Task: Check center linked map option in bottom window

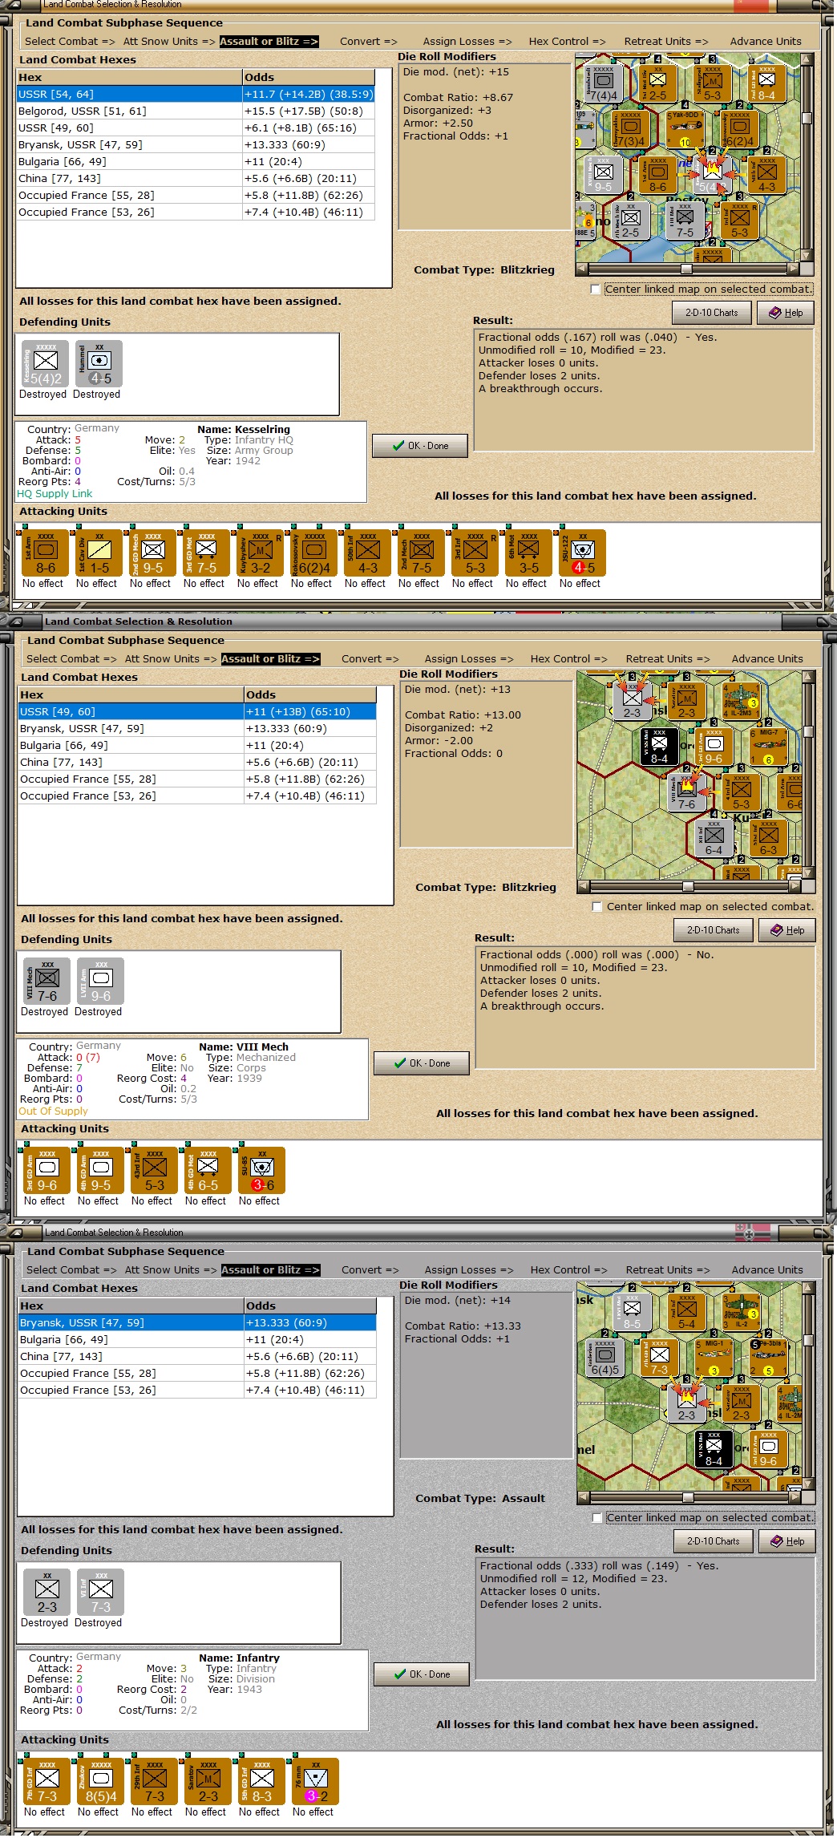Action: click(x=596, y=1518)
